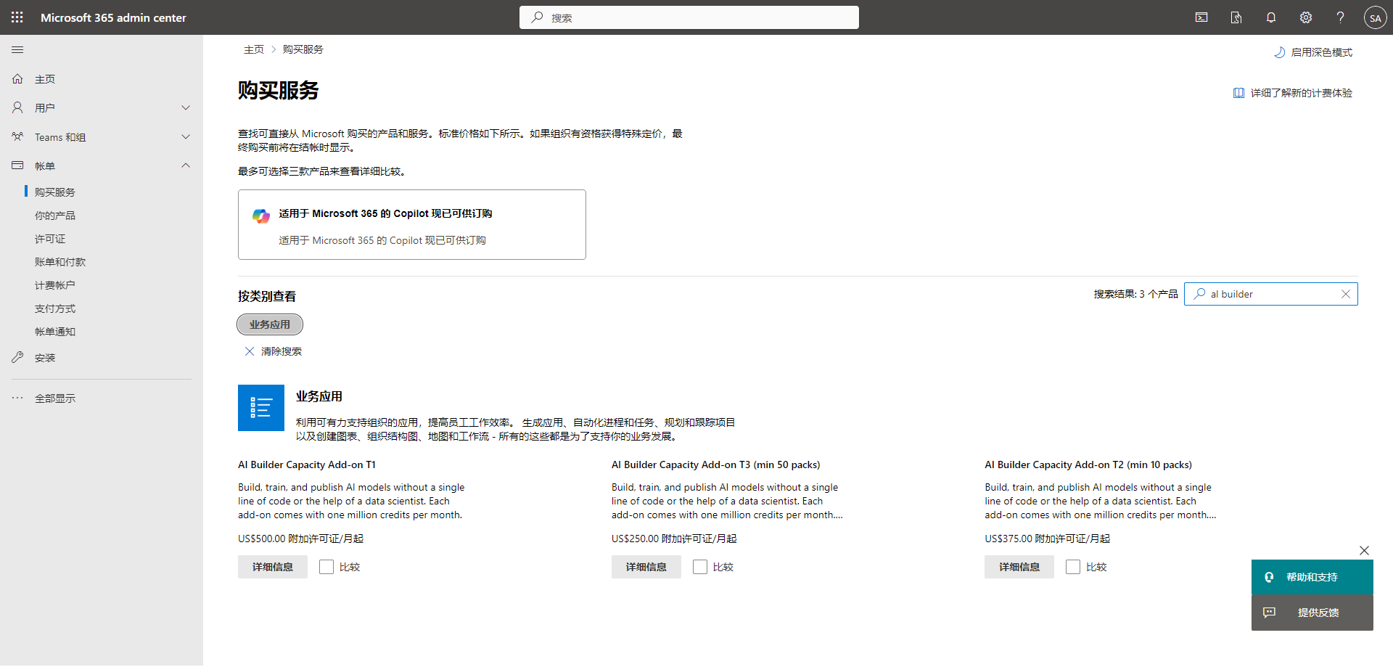
Task: Open notifications bell icon
Action: (x=1271, y=17)
